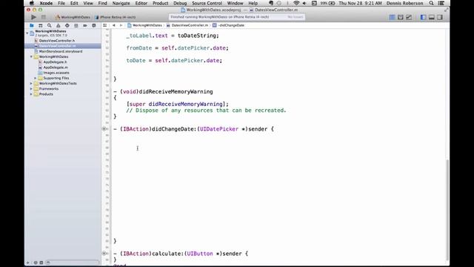Open the Log navigator icon

point(94,26)
